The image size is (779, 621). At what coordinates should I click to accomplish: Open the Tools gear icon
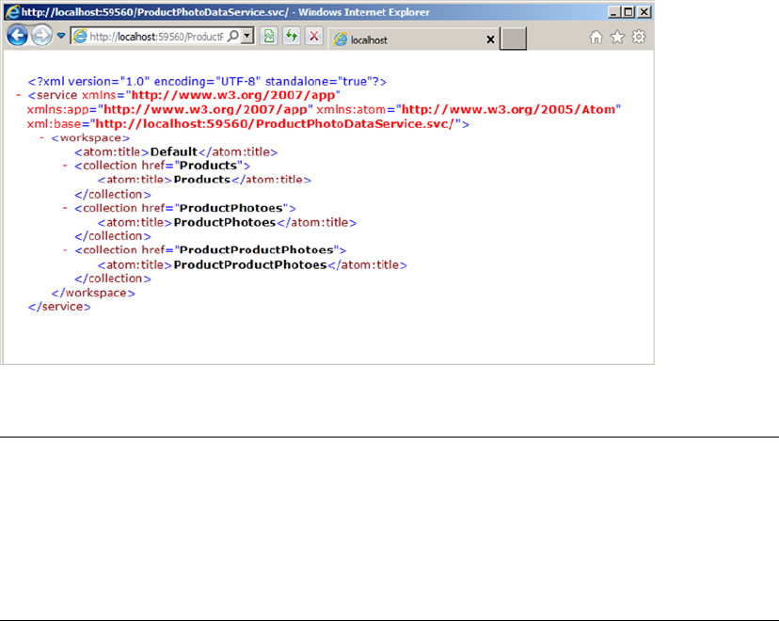coord(639,37)
